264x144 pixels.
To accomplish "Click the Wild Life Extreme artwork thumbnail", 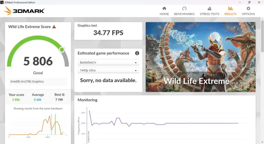I will click(x=200, y=57).
